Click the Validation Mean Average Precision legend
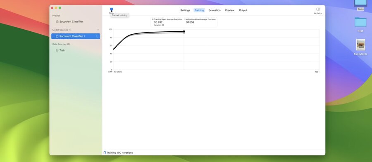The width and height of the screenshot is (372, 162). (200, 19)
